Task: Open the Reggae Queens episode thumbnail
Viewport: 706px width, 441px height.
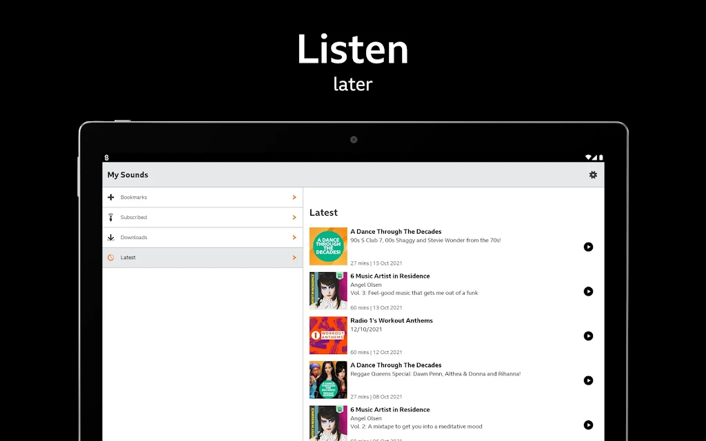Action: click(328, 380)
